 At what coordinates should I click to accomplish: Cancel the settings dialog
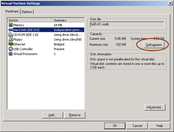pos(137,126)
